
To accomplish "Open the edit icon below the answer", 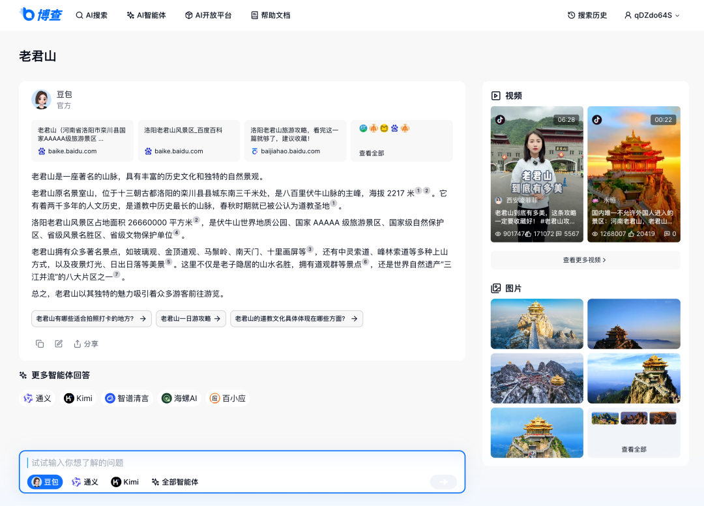I will pos(58,343).
